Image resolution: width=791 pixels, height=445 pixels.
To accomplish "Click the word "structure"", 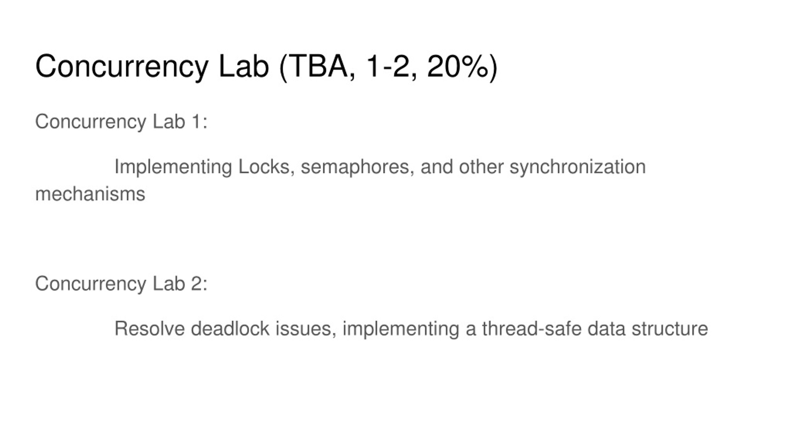I will coord(670,329).
